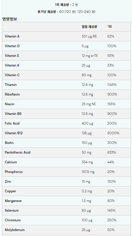The image size is (132, 236).
Task: Select the Folic Acid row label
Action: coord(12,123)
